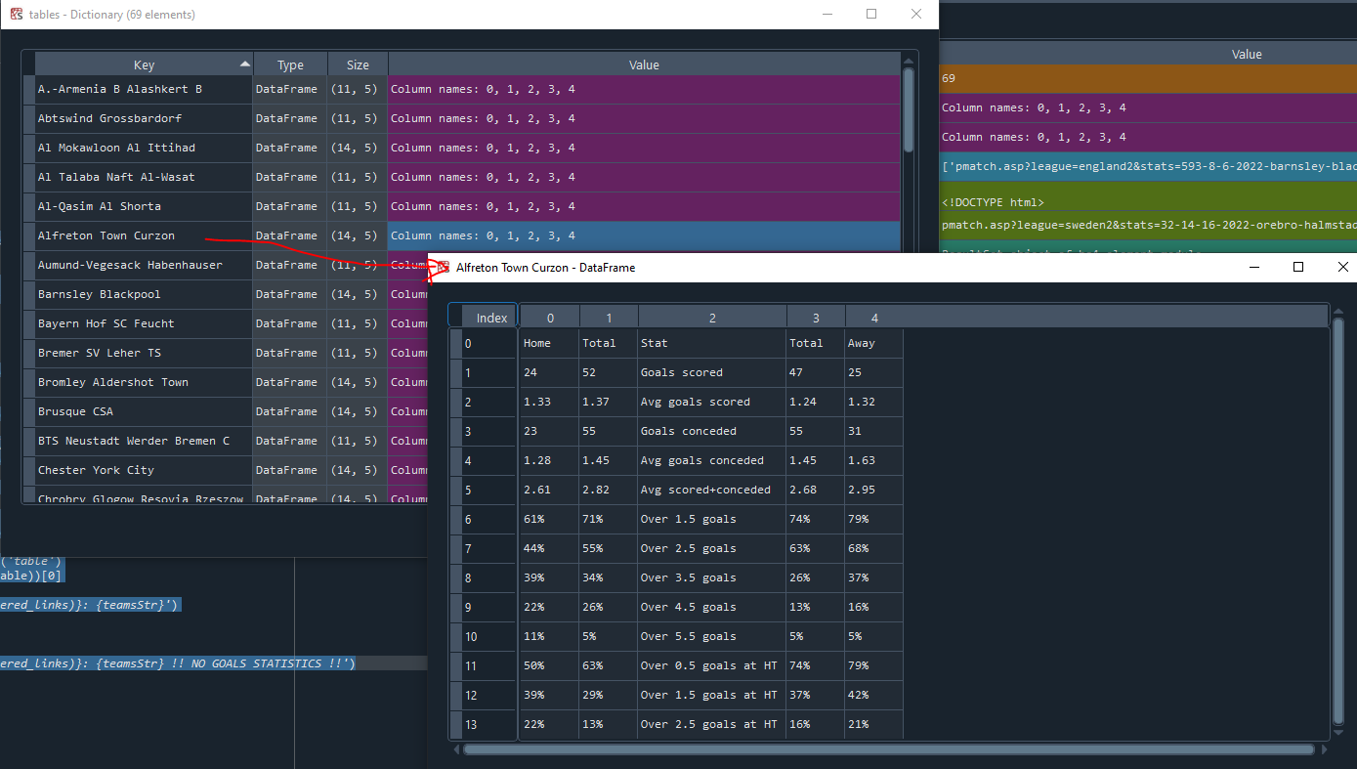Select DataFrame column header 2
This screenshot has width=1357, height=769.
tap(712, 318)
